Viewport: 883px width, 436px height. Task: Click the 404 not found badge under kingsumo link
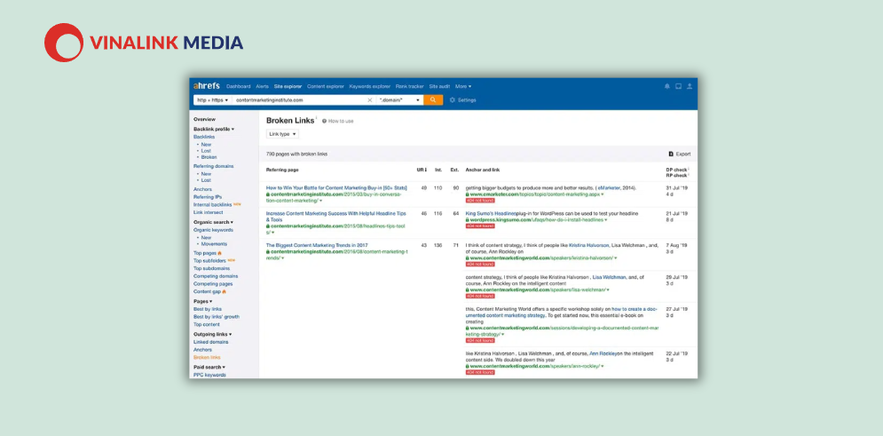480,226
